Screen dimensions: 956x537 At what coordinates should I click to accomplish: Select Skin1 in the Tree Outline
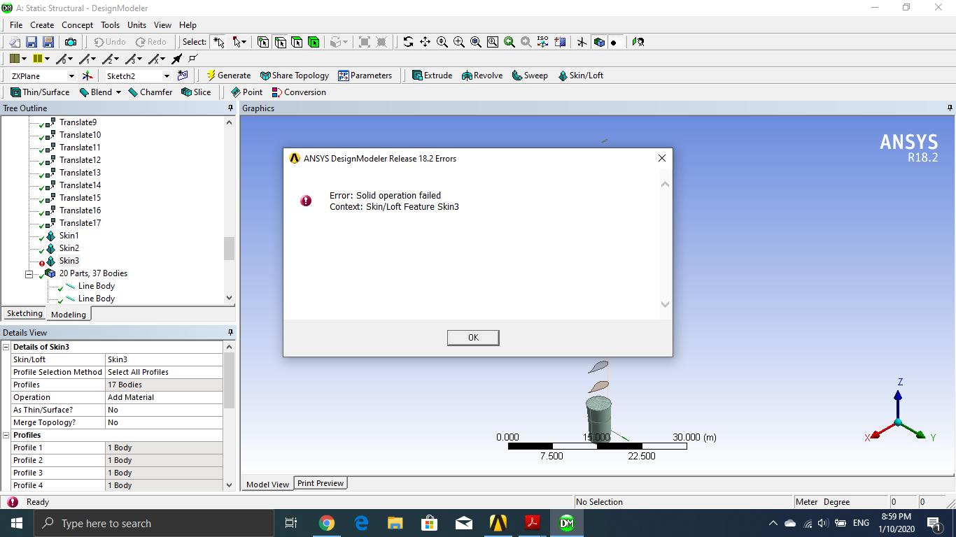(69, 236)
